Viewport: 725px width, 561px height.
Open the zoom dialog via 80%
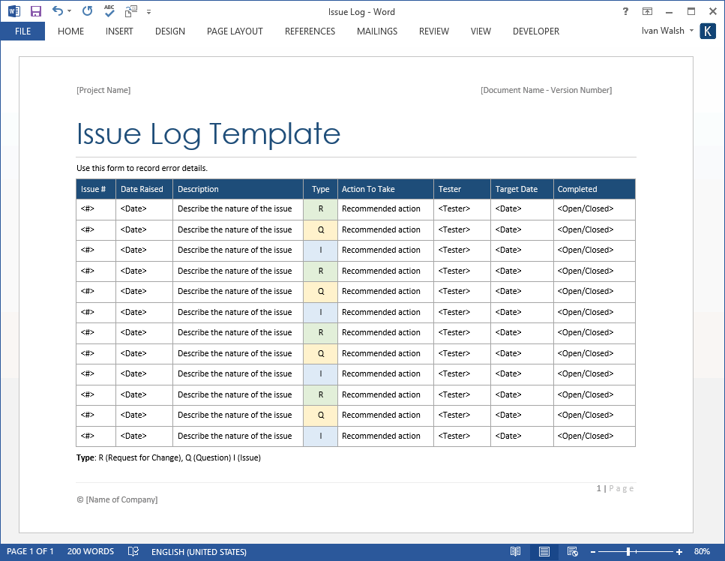tap(702, 551)
